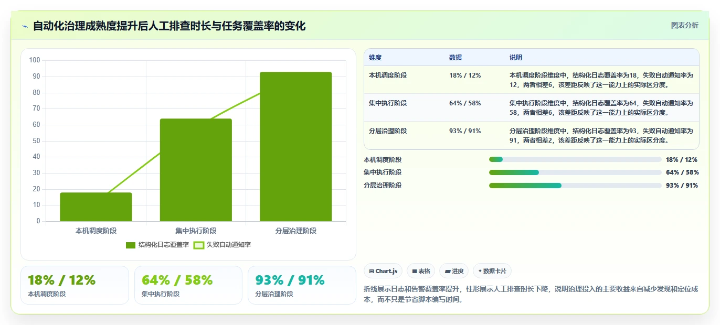Select the Chart.js tag chip

383,271
